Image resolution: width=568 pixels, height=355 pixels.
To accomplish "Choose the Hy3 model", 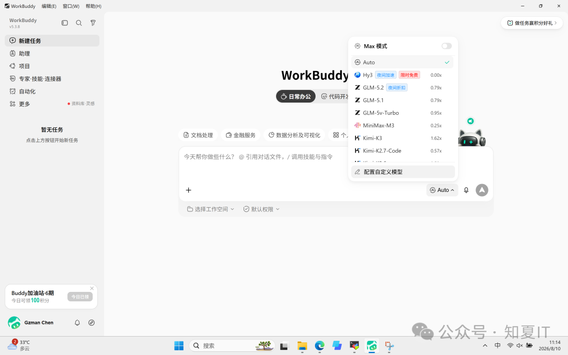I will coord(402,75).
